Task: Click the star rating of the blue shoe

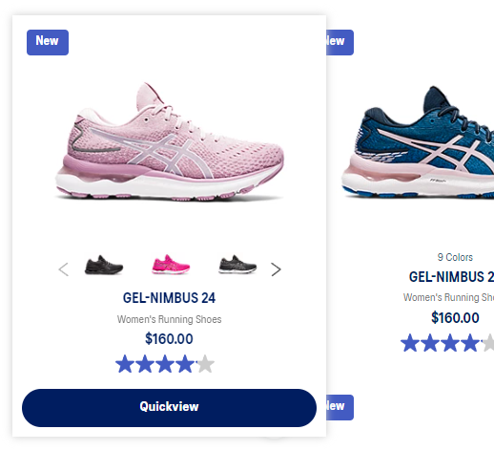Action: tap(447, 343)
